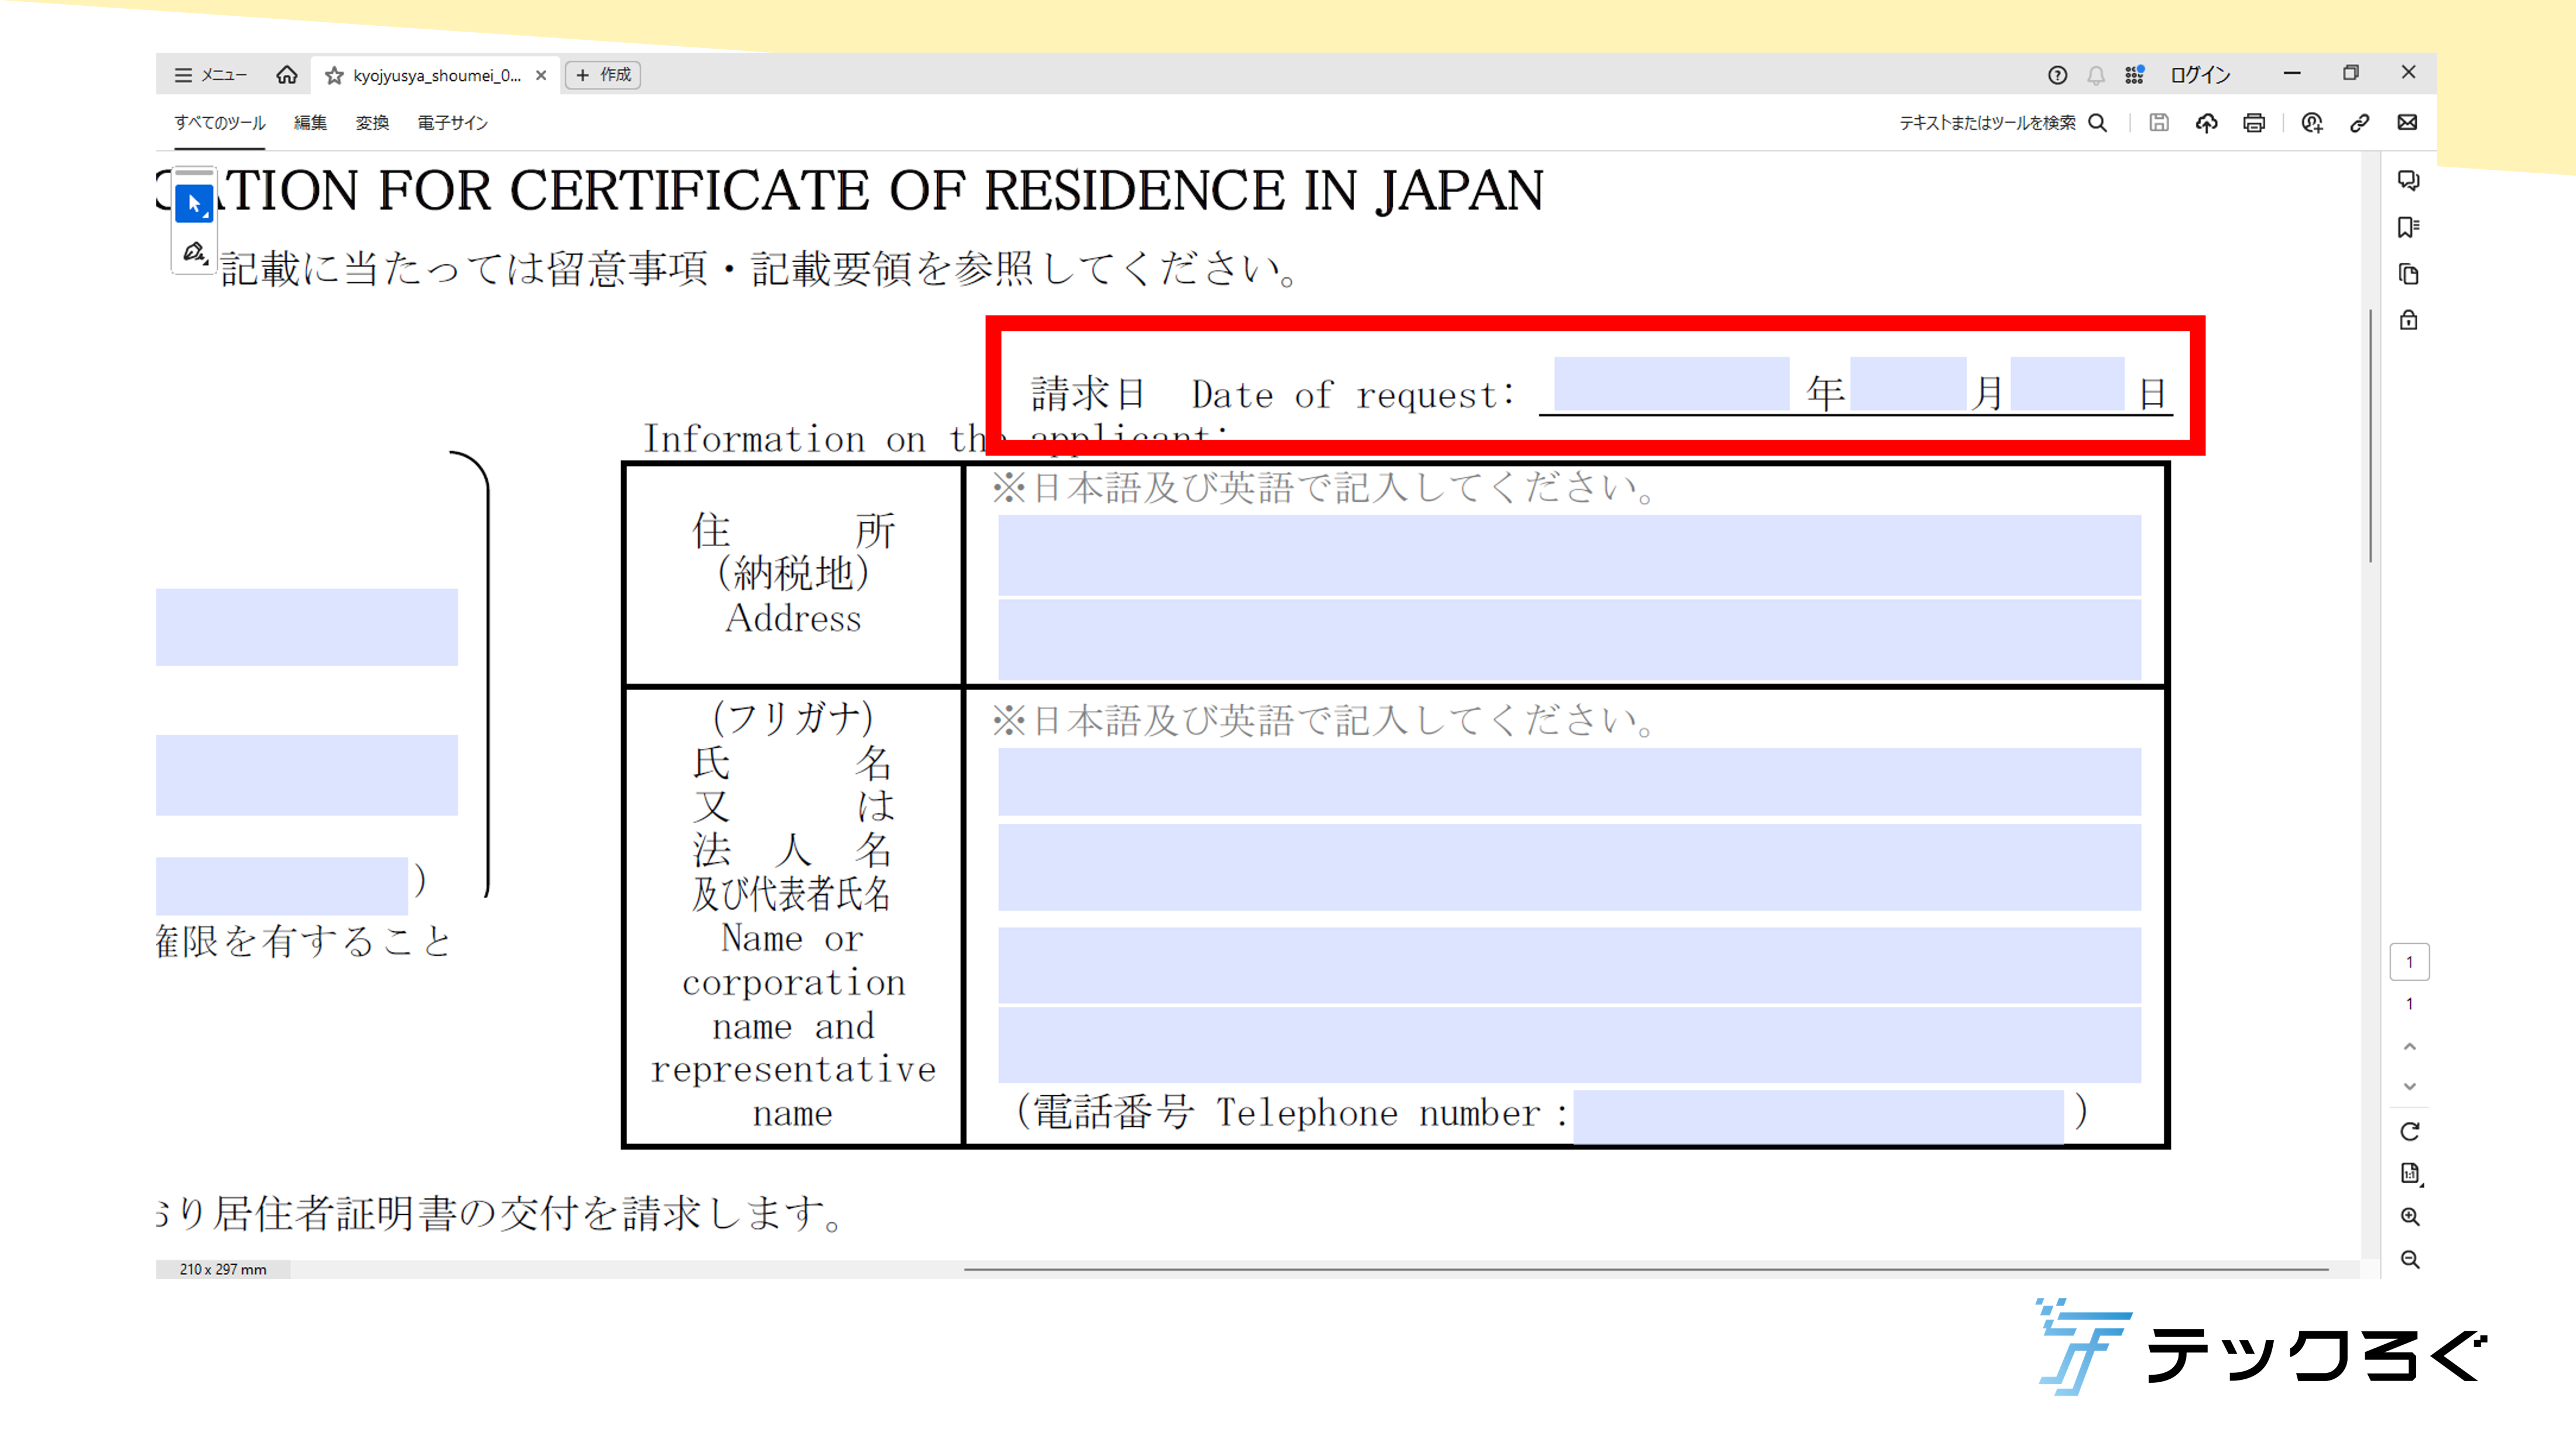Go to next page with down chevron
The image size is (2576, 1449).
click(x=2409, y=1086)
